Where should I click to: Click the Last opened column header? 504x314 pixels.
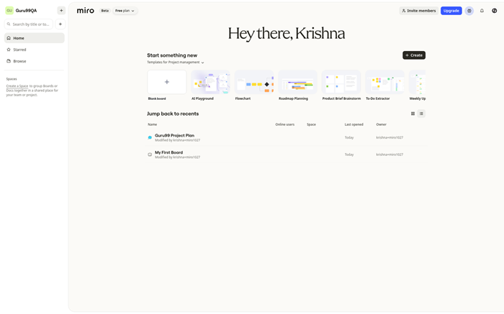pos(354,124)
